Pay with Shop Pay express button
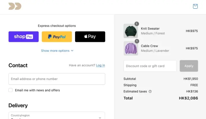 coord(24,37)
